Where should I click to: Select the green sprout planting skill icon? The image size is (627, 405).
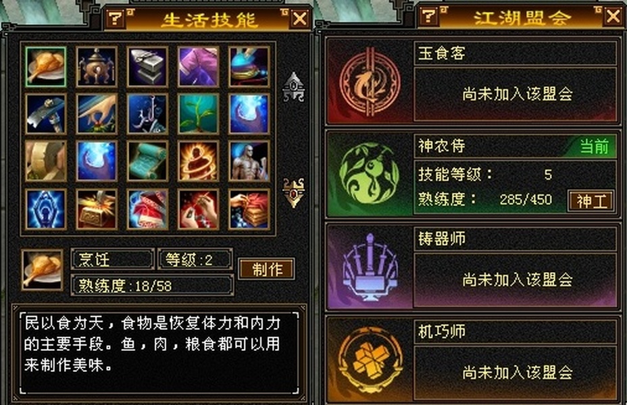[x=199, y=114]
